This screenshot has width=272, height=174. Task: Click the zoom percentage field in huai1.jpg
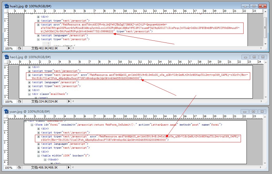9,48
